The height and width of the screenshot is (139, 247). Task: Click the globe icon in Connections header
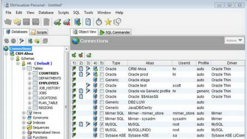[75, 41]
